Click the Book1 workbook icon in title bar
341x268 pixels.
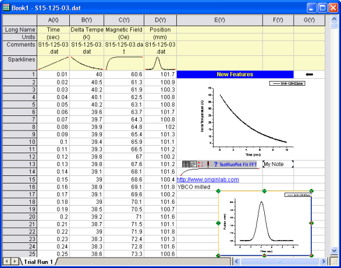coord(6,8)
